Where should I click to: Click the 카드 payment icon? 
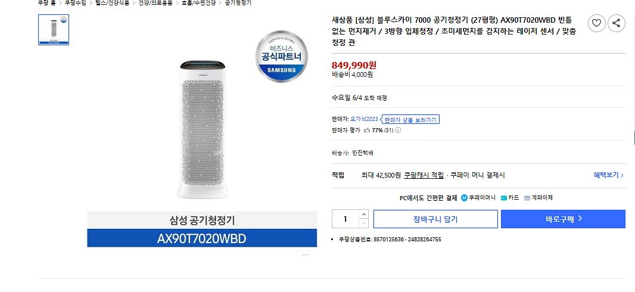(504, 198)
